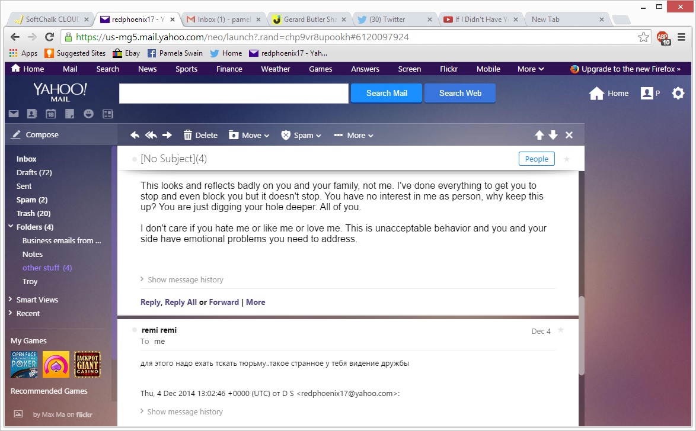Switch to the YouTube If I Didn't Have tab
Image resolution: width=696 pixels, height=431 pixels.
pos(481,20)
